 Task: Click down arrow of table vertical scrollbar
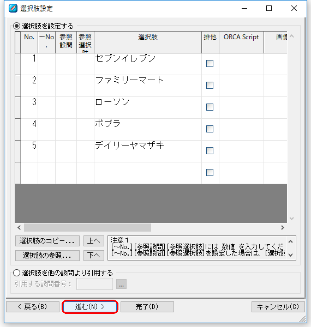click(292, 219)
